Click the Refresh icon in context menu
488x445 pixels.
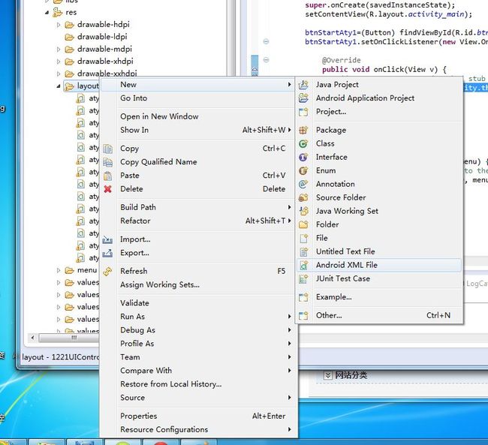coord(107,272)
